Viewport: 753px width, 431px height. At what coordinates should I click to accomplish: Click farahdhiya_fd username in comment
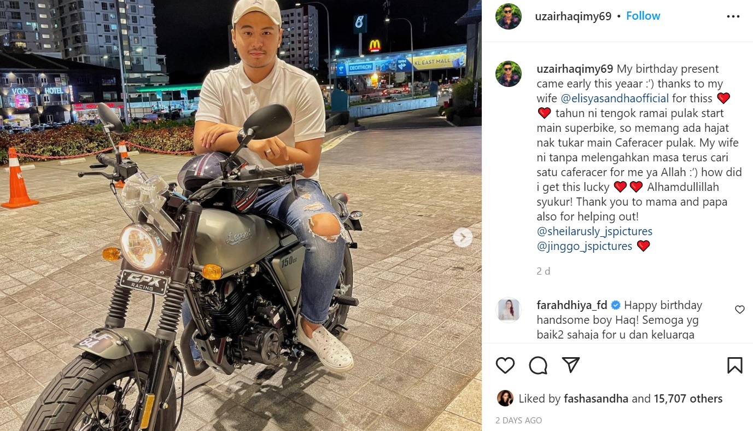click(x=572, y=305)
